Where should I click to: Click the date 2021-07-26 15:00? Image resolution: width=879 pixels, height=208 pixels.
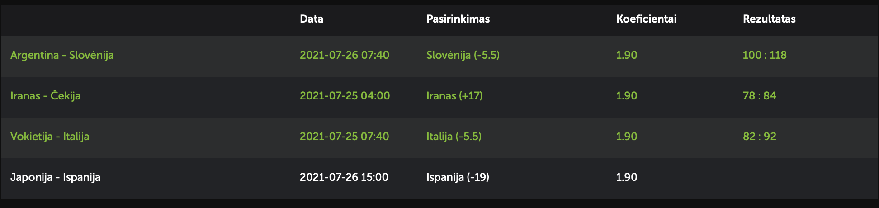(344, 177)
